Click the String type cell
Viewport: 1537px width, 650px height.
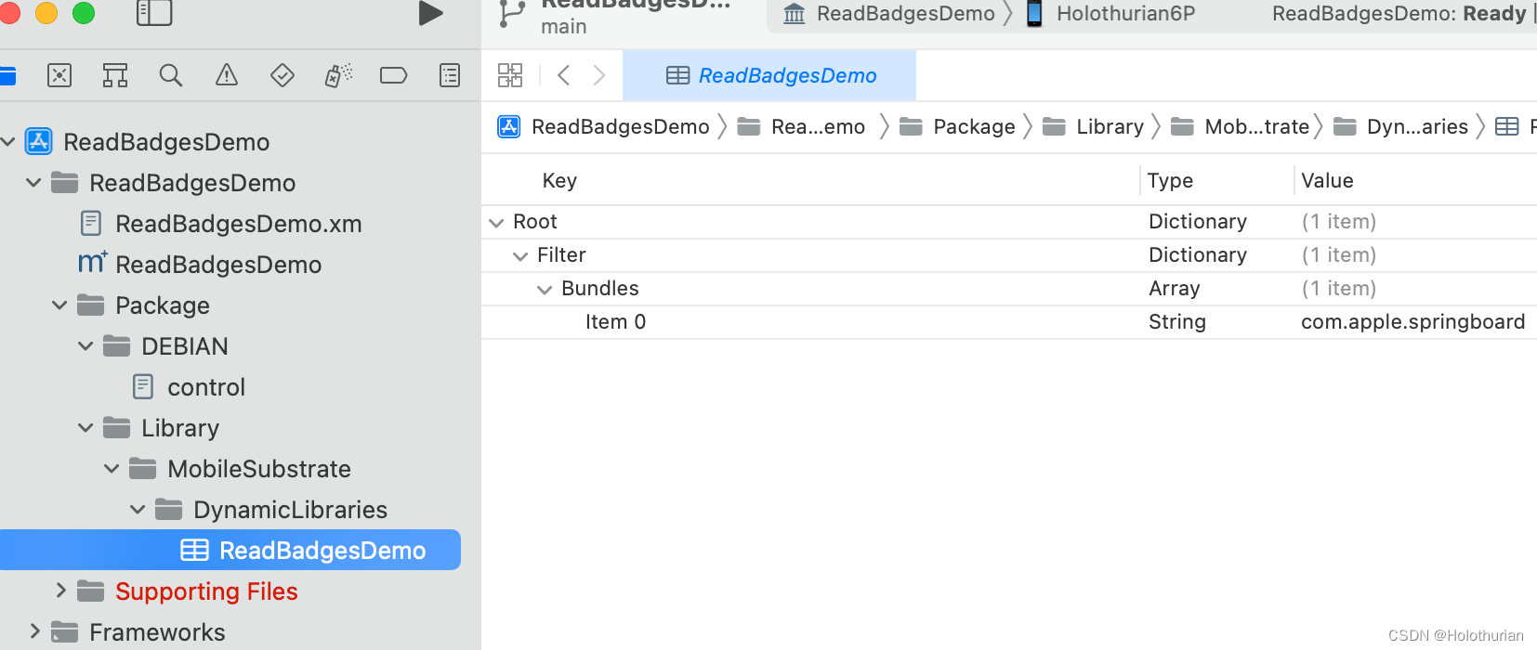(1177, 322)
